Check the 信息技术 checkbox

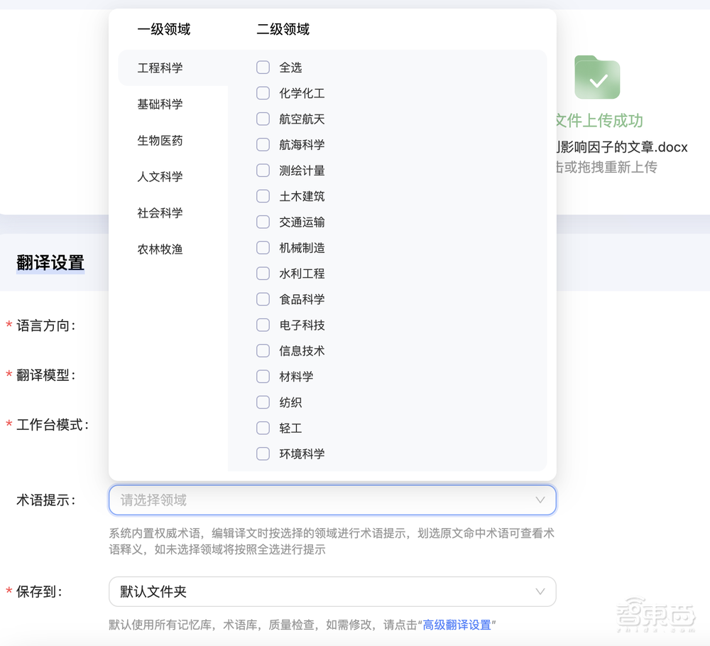coord(263,350)
